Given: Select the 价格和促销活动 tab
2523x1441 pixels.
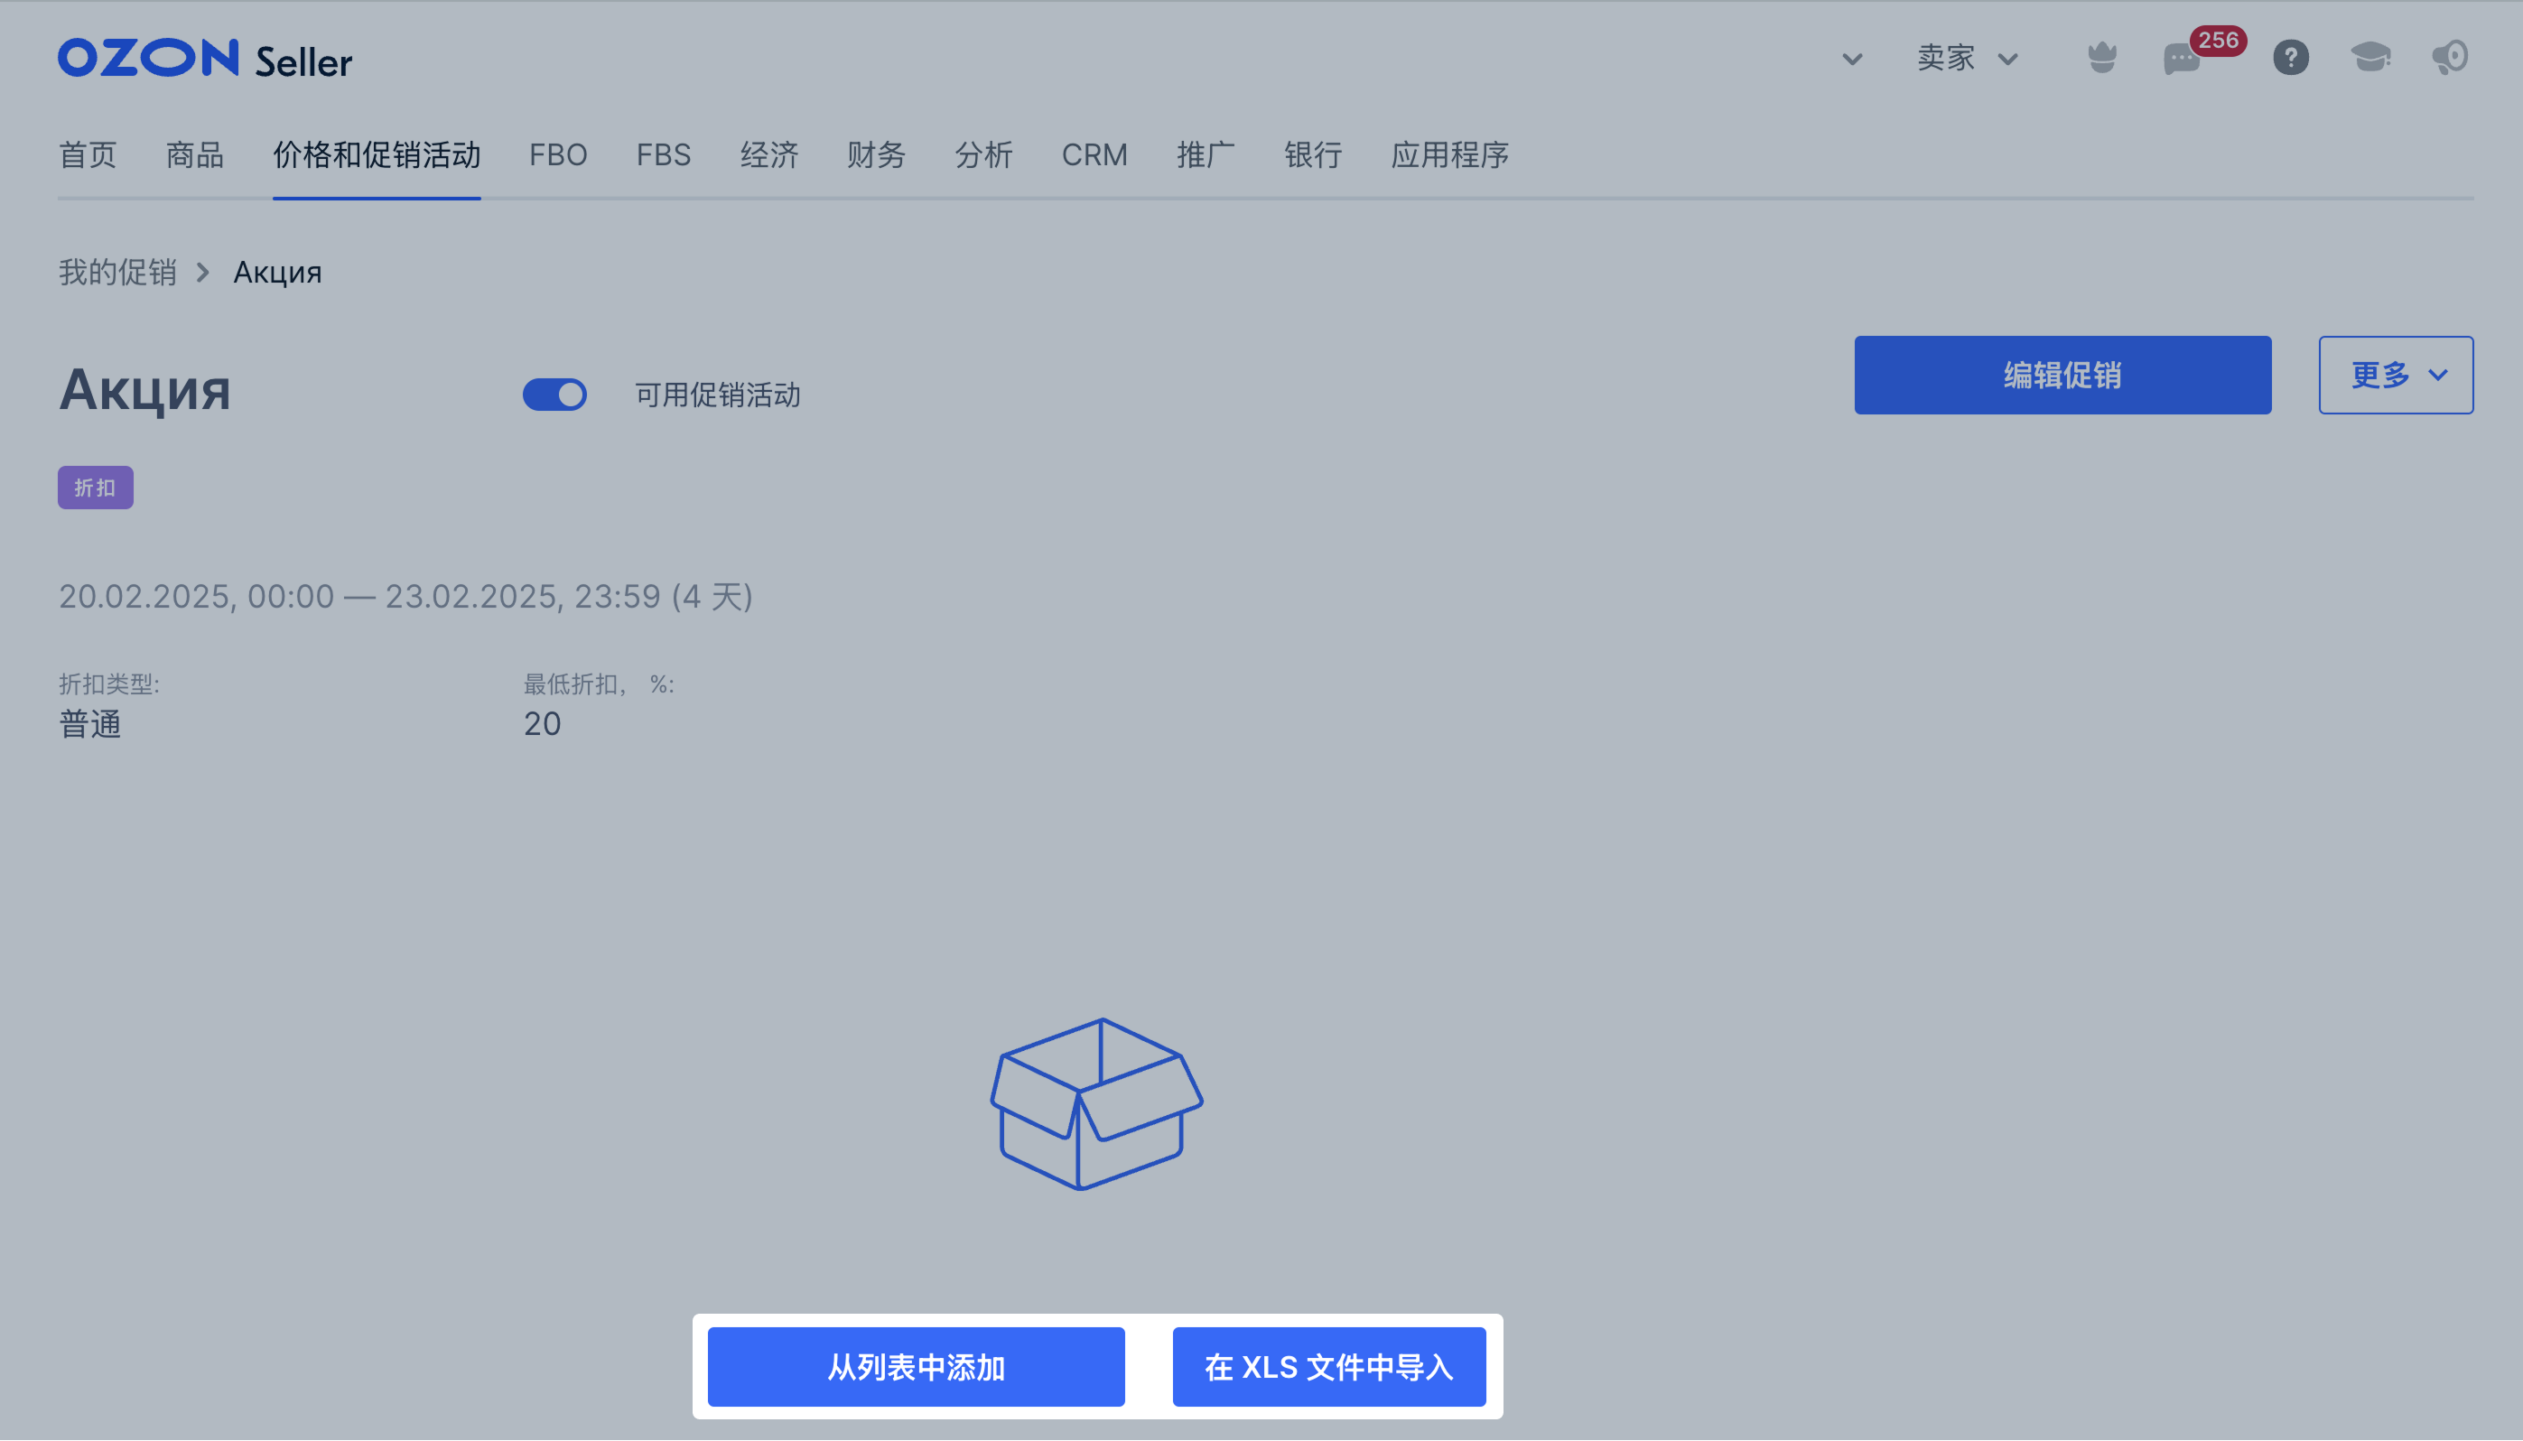Looking at the screenshot, I should pos(377,154).
